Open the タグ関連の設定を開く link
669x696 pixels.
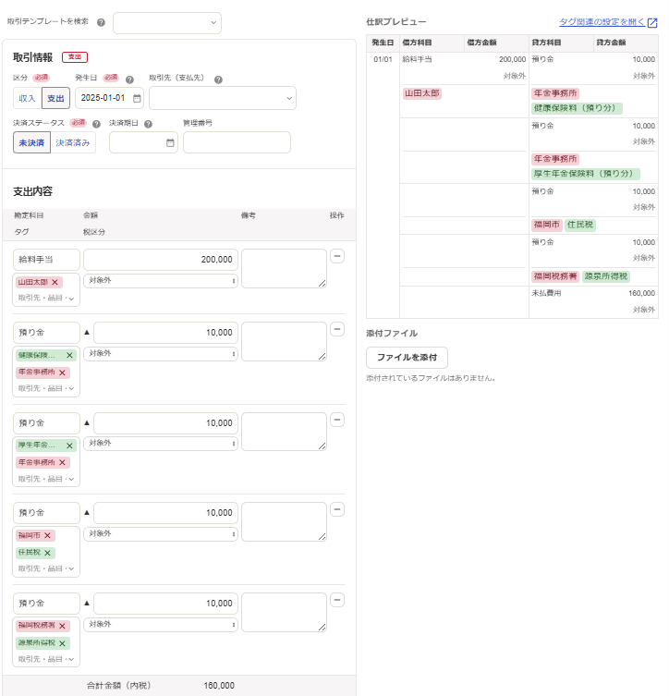608,22
